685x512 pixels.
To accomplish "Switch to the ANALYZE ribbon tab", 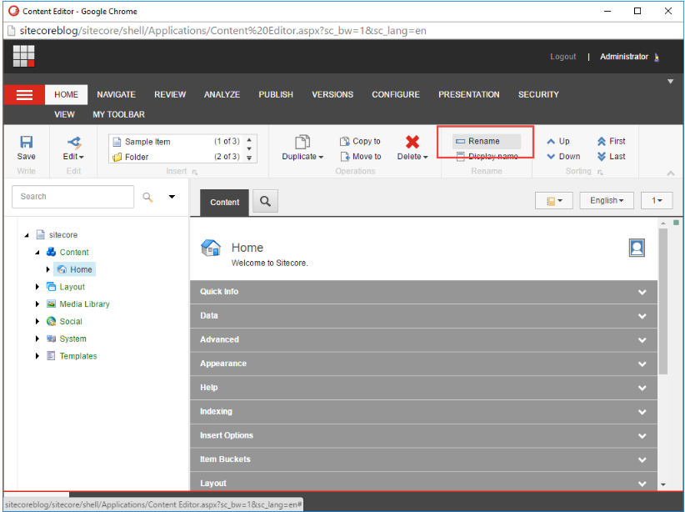I will click(222, 94).
